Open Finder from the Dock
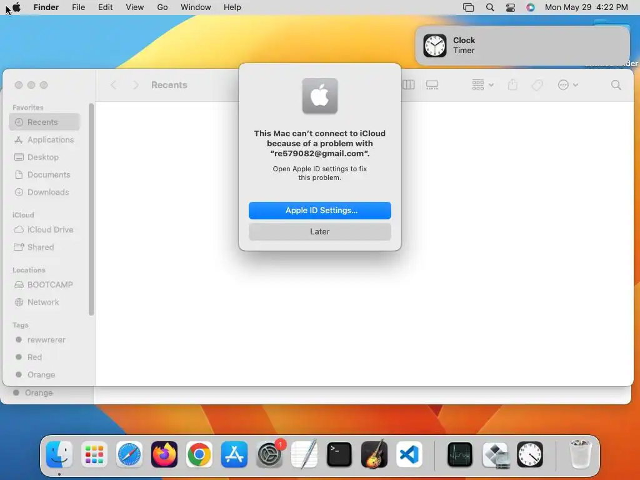640x480 pixels. (x=59, y=454)
